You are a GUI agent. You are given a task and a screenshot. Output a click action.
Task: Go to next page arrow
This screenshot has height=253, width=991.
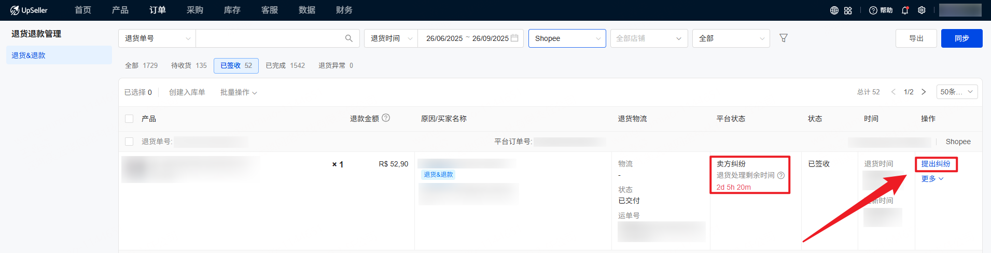[x=924, y=92]
